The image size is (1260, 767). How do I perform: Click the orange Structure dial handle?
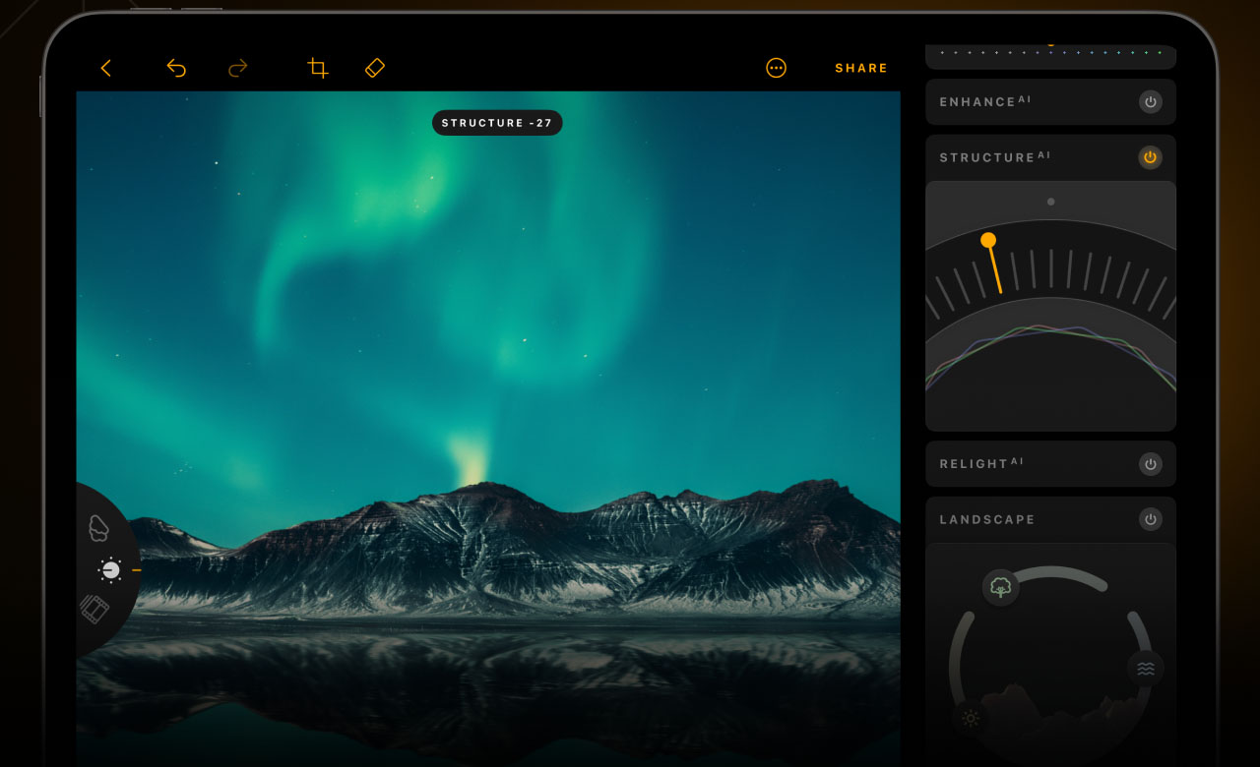tap(988, 240)
